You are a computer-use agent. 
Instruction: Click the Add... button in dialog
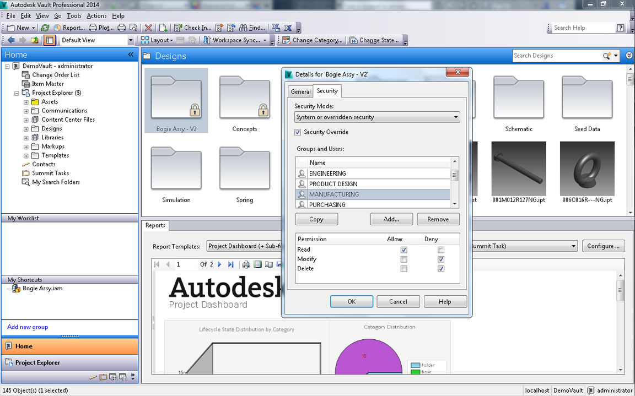click(x=391, y=219)
